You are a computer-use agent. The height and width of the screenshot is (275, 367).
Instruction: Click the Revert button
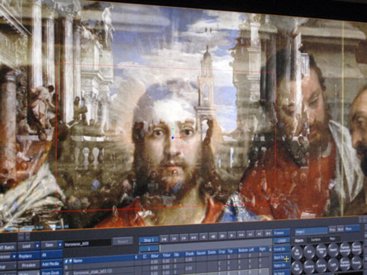tap(123, 242)
